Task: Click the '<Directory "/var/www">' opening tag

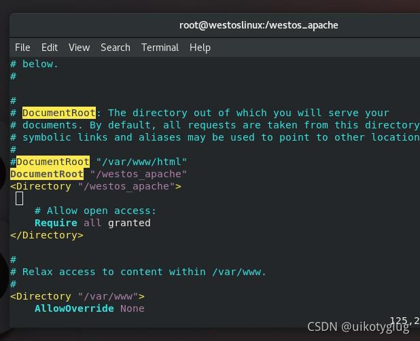Action: (x=77, y=296)
